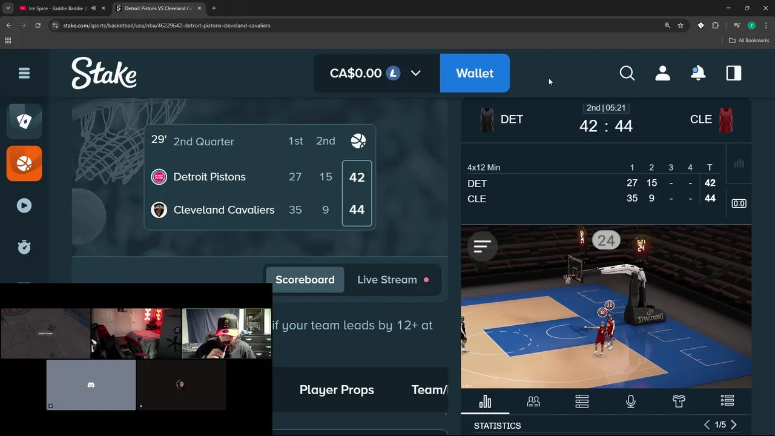Toggle the bet slip side panel icon
775x436 pixels.
click(734, 73)
